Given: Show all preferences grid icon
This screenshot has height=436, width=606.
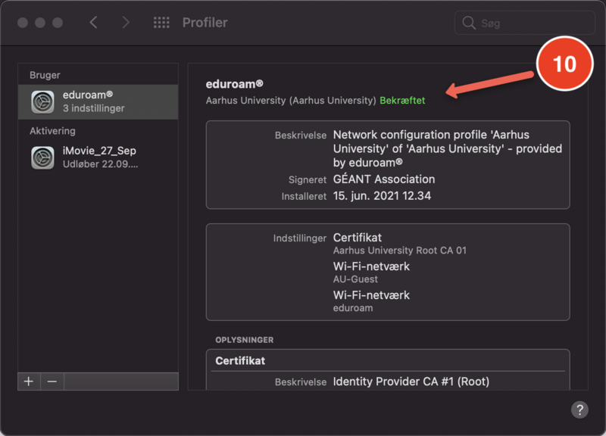Looking at the screenshot, I should click(161, 23).
